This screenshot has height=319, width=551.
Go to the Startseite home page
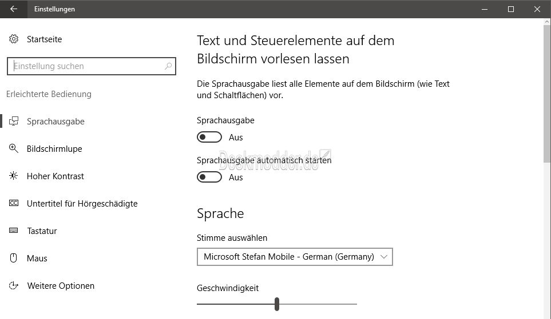[44, 39]
